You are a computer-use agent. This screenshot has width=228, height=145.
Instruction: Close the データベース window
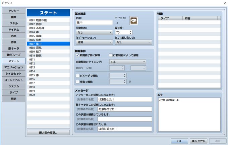click(x=225, y=3)
